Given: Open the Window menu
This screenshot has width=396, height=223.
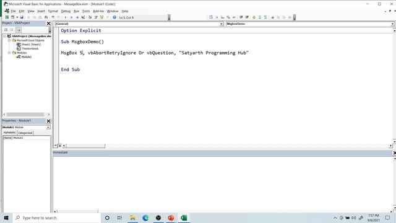Looking at the screenshot, I should coord(113,11).
